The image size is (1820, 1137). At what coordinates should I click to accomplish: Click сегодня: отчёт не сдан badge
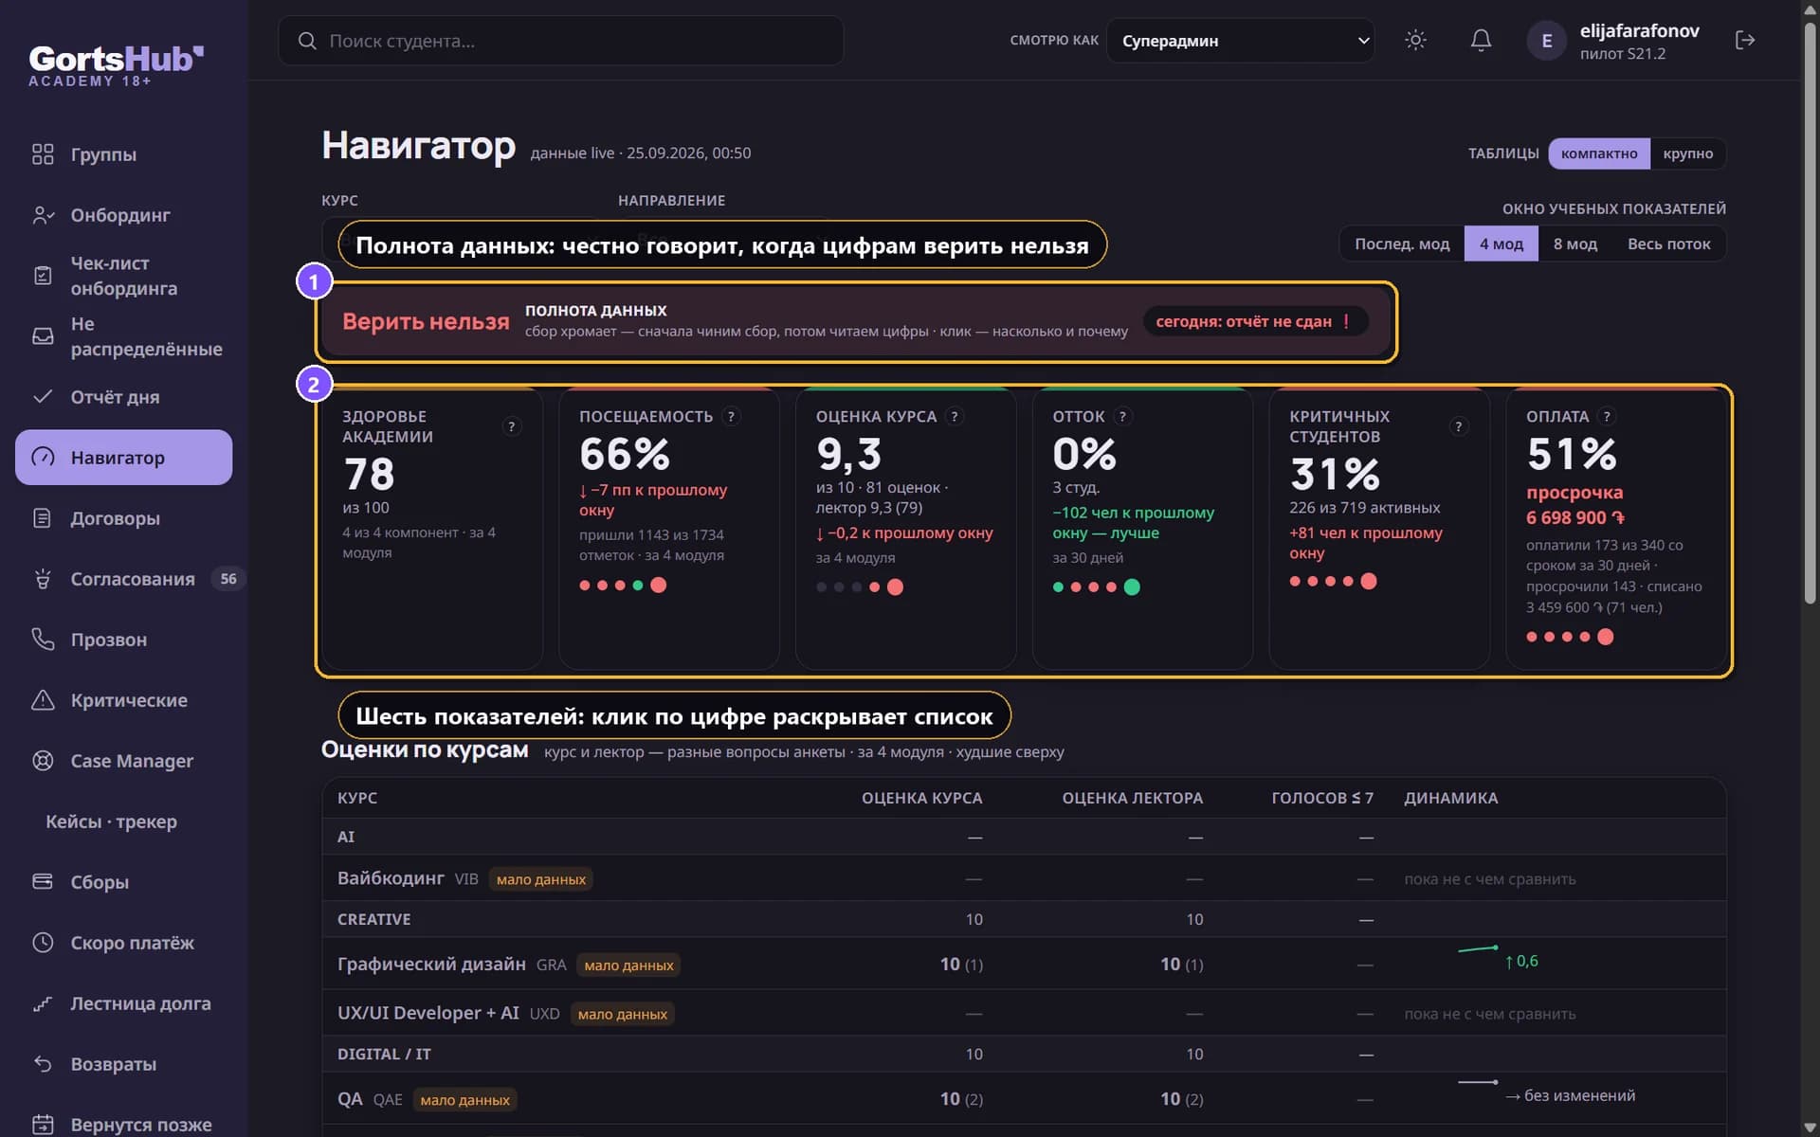pos(1255,321)
